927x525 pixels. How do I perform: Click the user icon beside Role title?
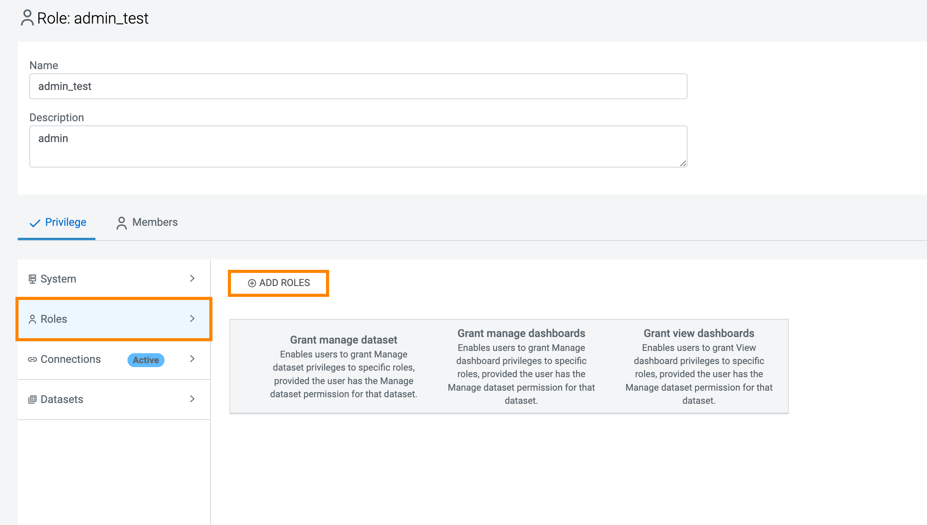coord(27,18)
